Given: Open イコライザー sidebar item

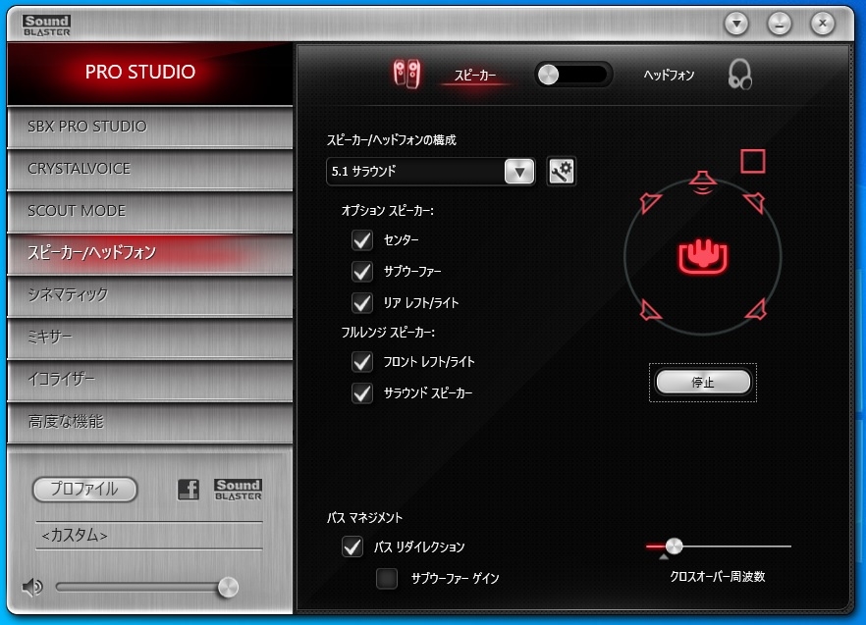Looking at the screenshot, I should [149, 380].
